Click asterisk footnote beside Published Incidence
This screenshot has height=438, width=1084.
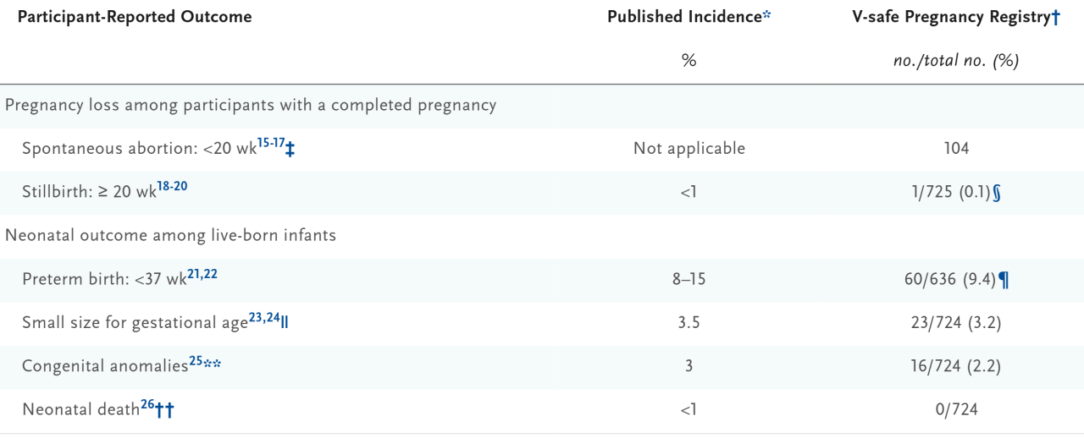tap(767, 16)
